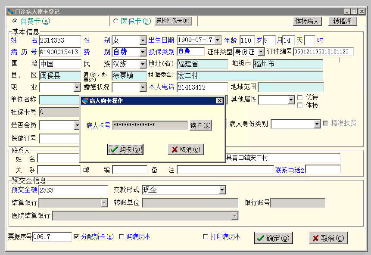Click the 备注 input field
This screenshot has height=255, width=371.
pos(225,170)
